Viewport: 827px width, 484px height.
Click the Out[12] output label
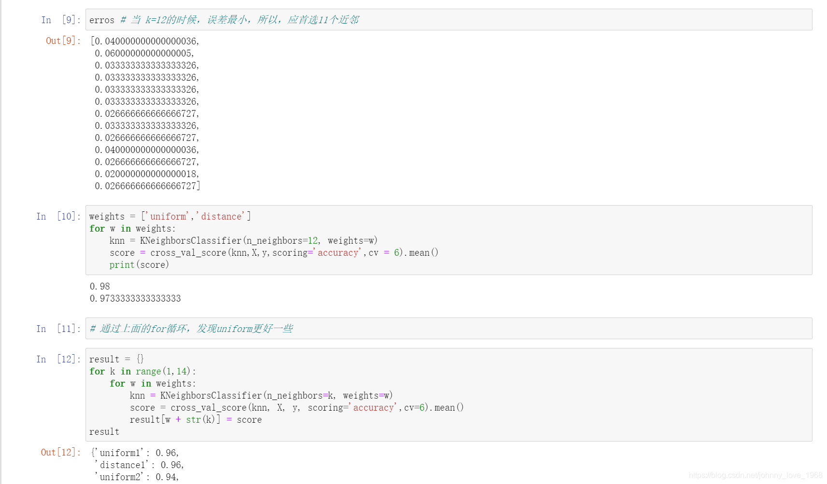61,453
